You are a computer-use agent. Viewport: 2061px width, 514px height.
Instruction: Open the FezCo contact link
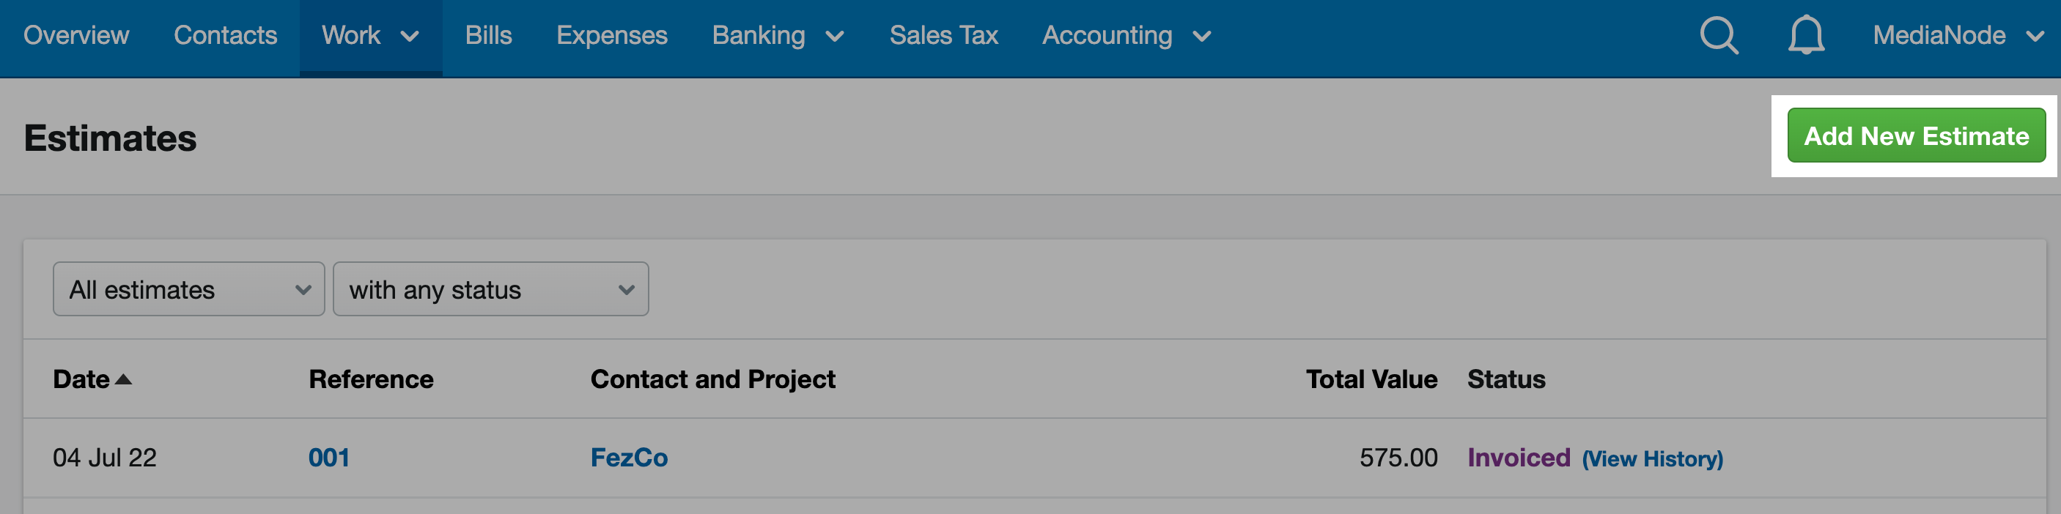click(x=629, y=458)
